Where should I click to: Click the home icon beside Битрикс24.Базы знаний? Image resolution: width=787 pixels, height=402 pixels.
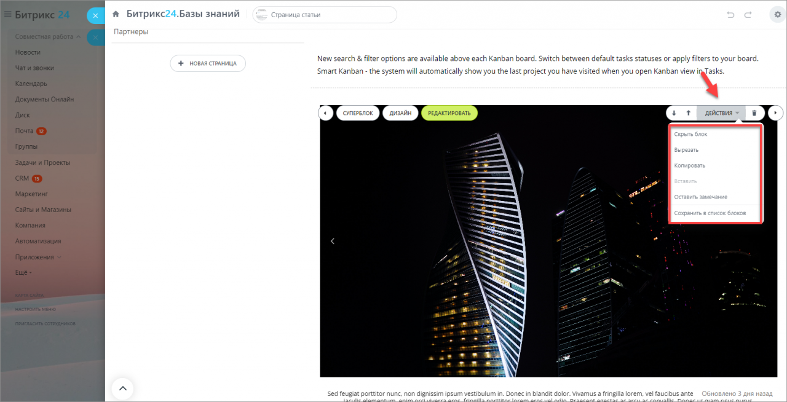(x=116, y=14)
